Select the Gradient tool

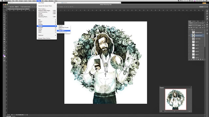[x=4, y=35]
